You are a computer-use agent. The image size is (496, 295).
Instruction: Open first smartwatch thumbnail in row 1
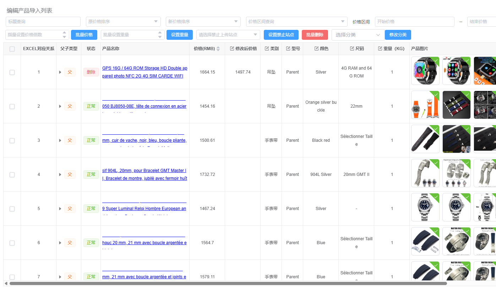point(425,71)
